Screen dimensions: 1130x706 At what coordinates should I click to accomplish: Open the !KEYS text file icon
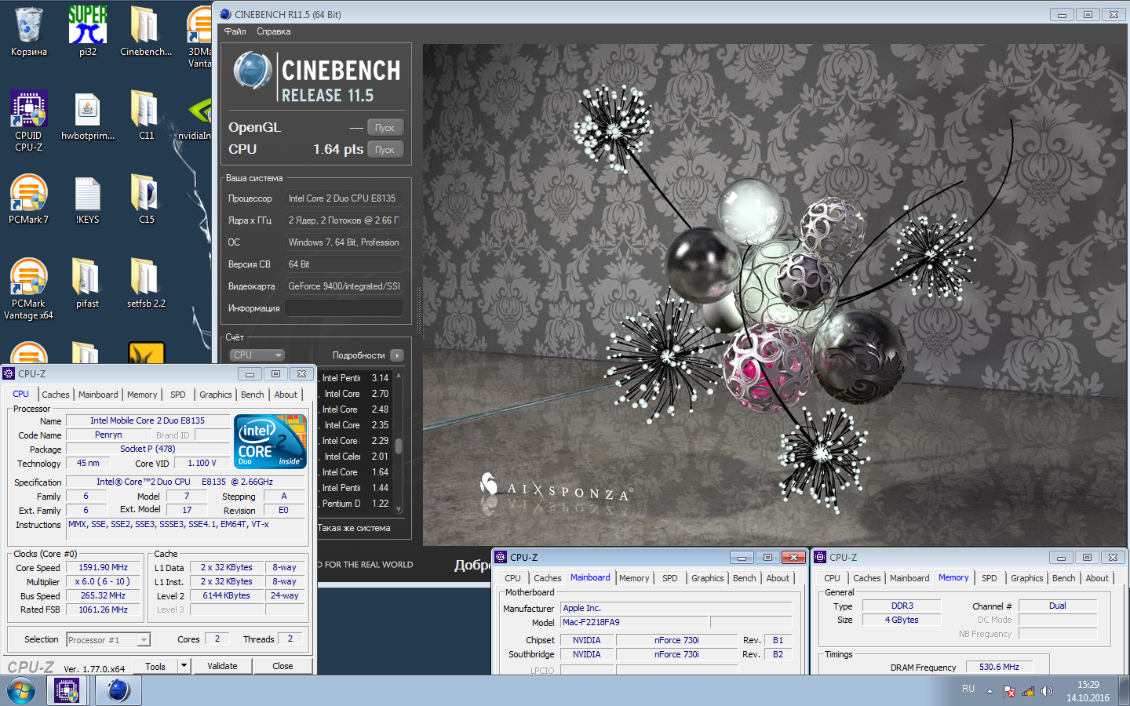coord(87,199)
